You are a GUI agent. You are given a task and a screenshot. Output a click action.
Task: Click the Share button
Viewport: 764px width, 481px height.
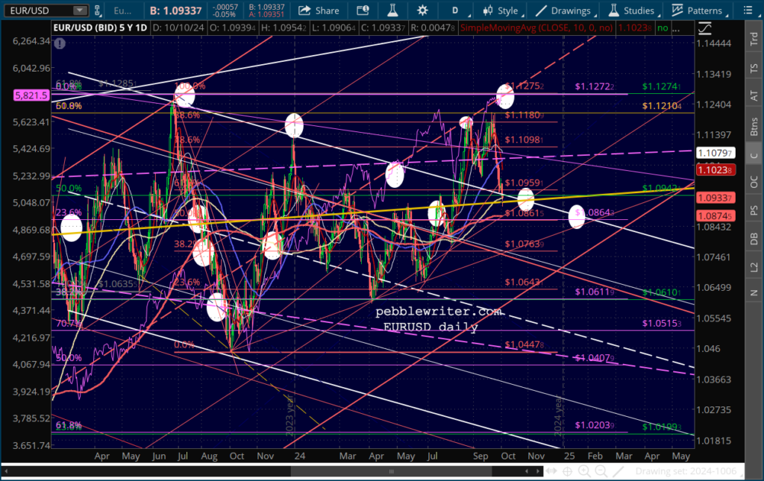[319, 10]
